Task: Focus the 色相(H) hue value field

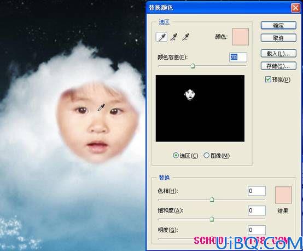Action: point(257,191)
